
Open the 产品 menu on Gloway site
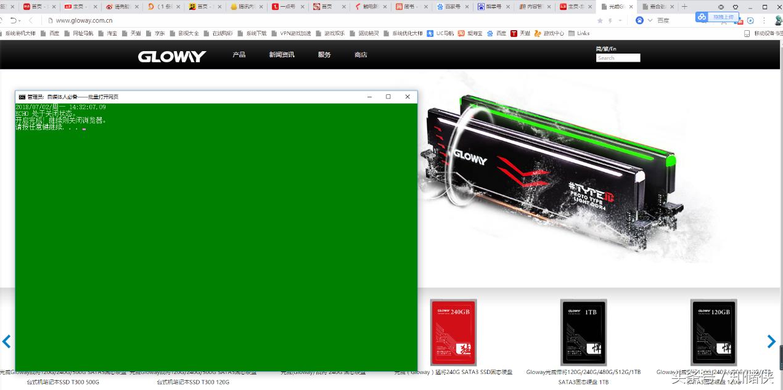[x=239, y=55]
